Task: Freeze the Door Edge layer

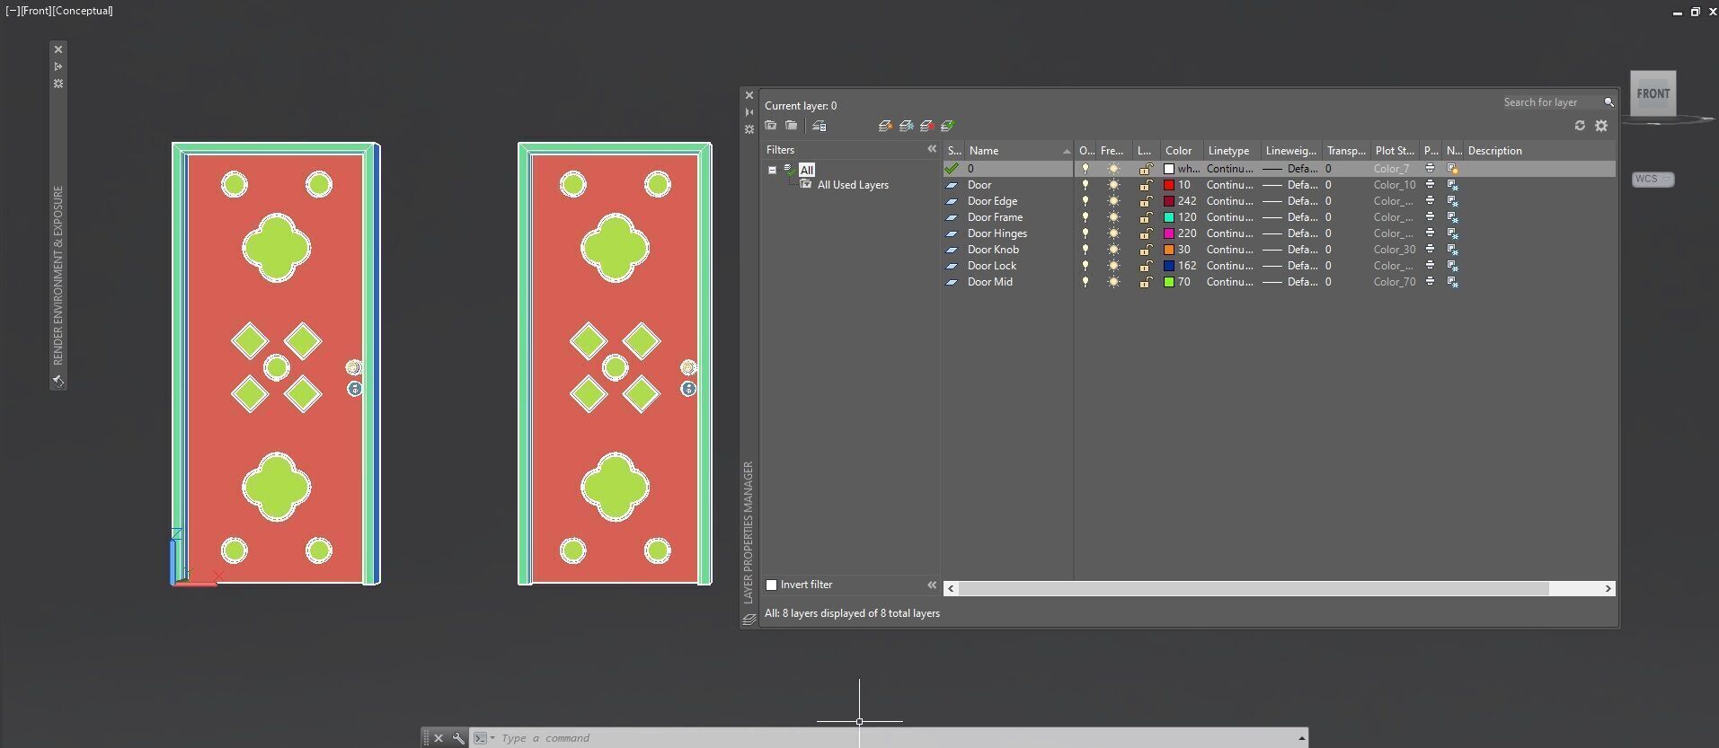Action: (1113, 201)
